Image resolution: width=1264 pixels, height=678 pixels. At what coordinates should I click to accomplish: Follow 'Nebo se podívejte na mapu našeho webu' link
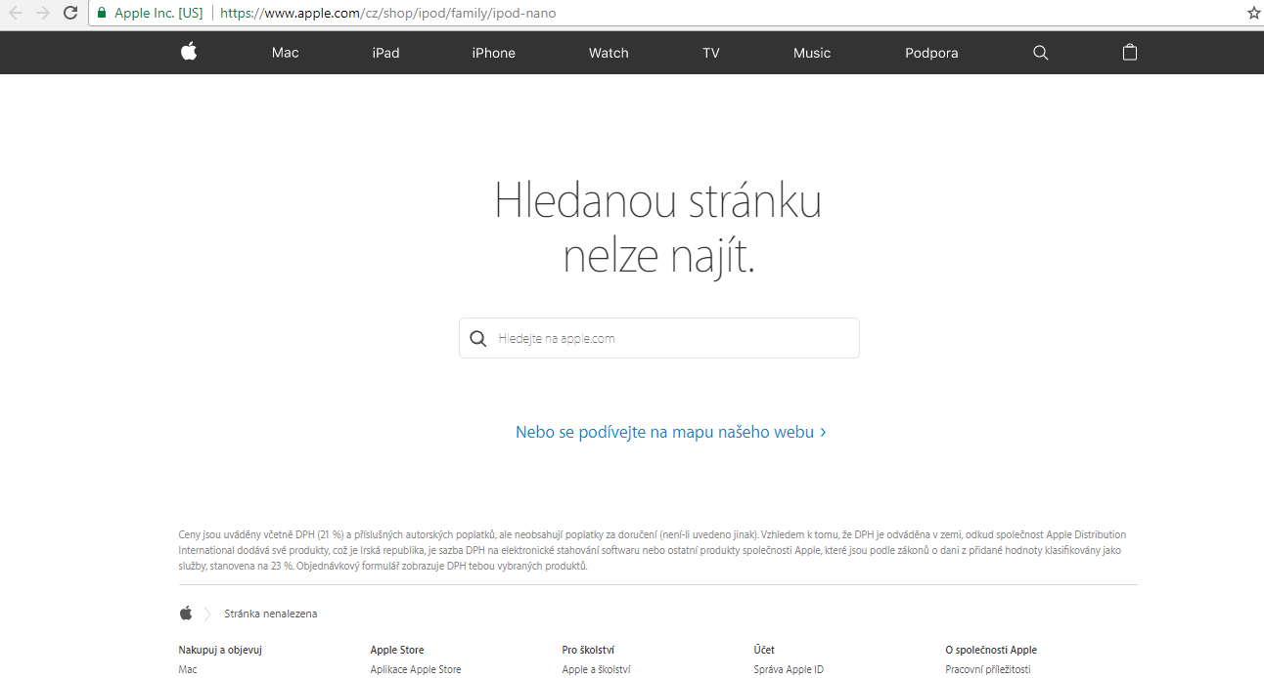pyautogui.click(x=671, y=432)
